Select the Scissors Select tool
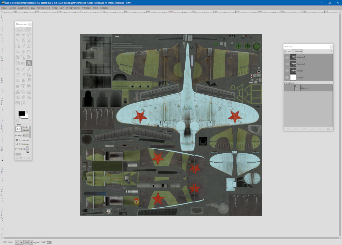The image size is (342, 245). tap(29, 41)
